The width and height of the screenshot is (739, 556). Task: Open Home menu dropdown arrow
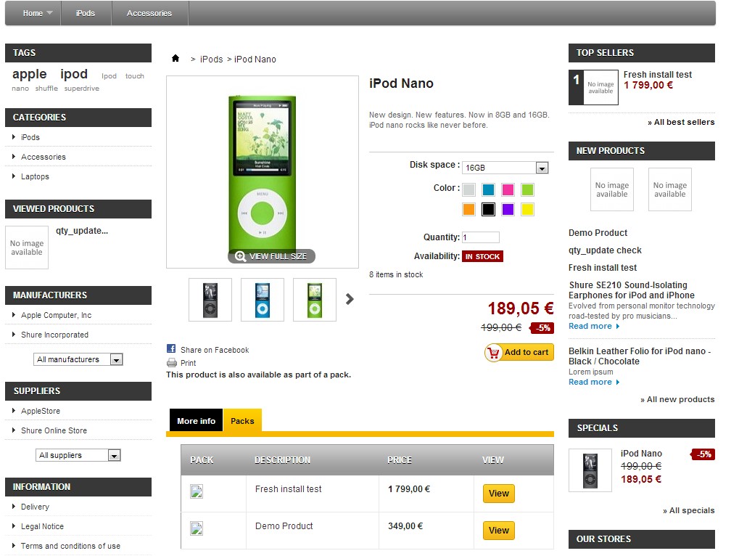coord(49,13)
